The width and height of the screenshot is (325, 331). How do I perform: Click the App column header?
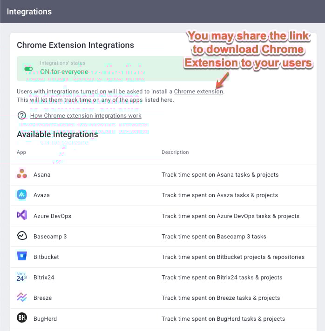pos(21,152)
